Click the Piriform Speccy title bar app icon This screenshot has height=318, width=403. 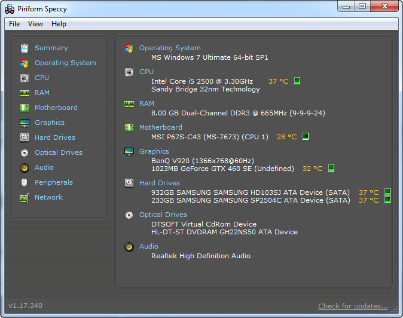(10, 9)
